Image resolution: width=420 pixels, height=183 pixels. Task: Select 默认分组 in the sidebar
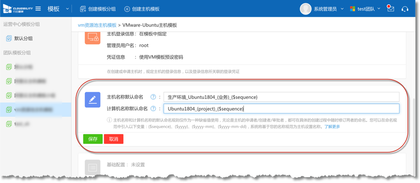[x=23, y=38]
